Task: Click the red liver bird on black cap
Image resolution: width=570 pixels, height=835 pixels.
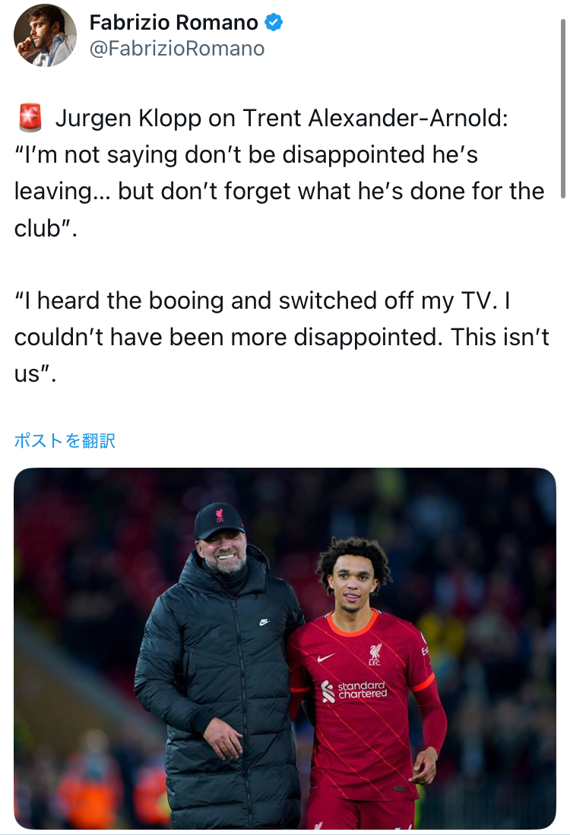Action: (x=220, y=515)
